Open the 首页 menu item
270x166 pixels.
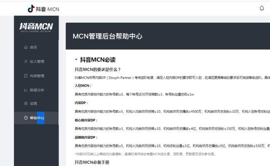pos(36,47)
